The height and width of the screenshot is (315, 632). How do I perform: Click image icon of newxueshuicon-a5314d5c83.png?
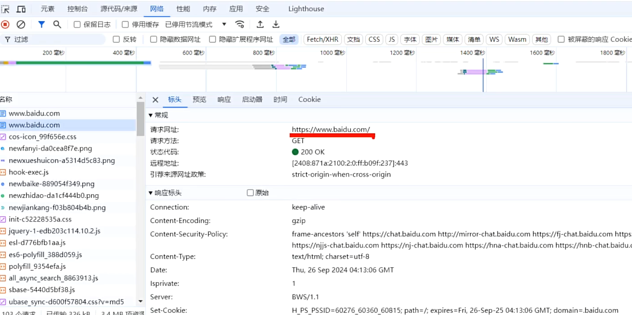[x=3, y=161]
